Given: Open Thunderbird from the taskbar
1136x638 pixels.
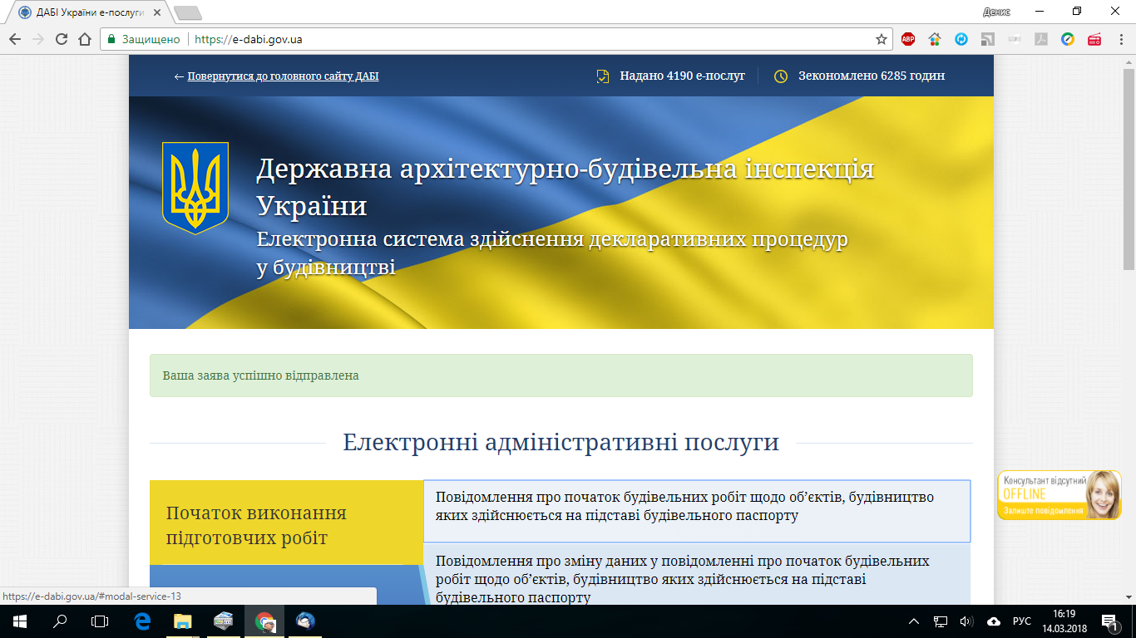Looking at the screenshot, I should click(x=305, y=621).
